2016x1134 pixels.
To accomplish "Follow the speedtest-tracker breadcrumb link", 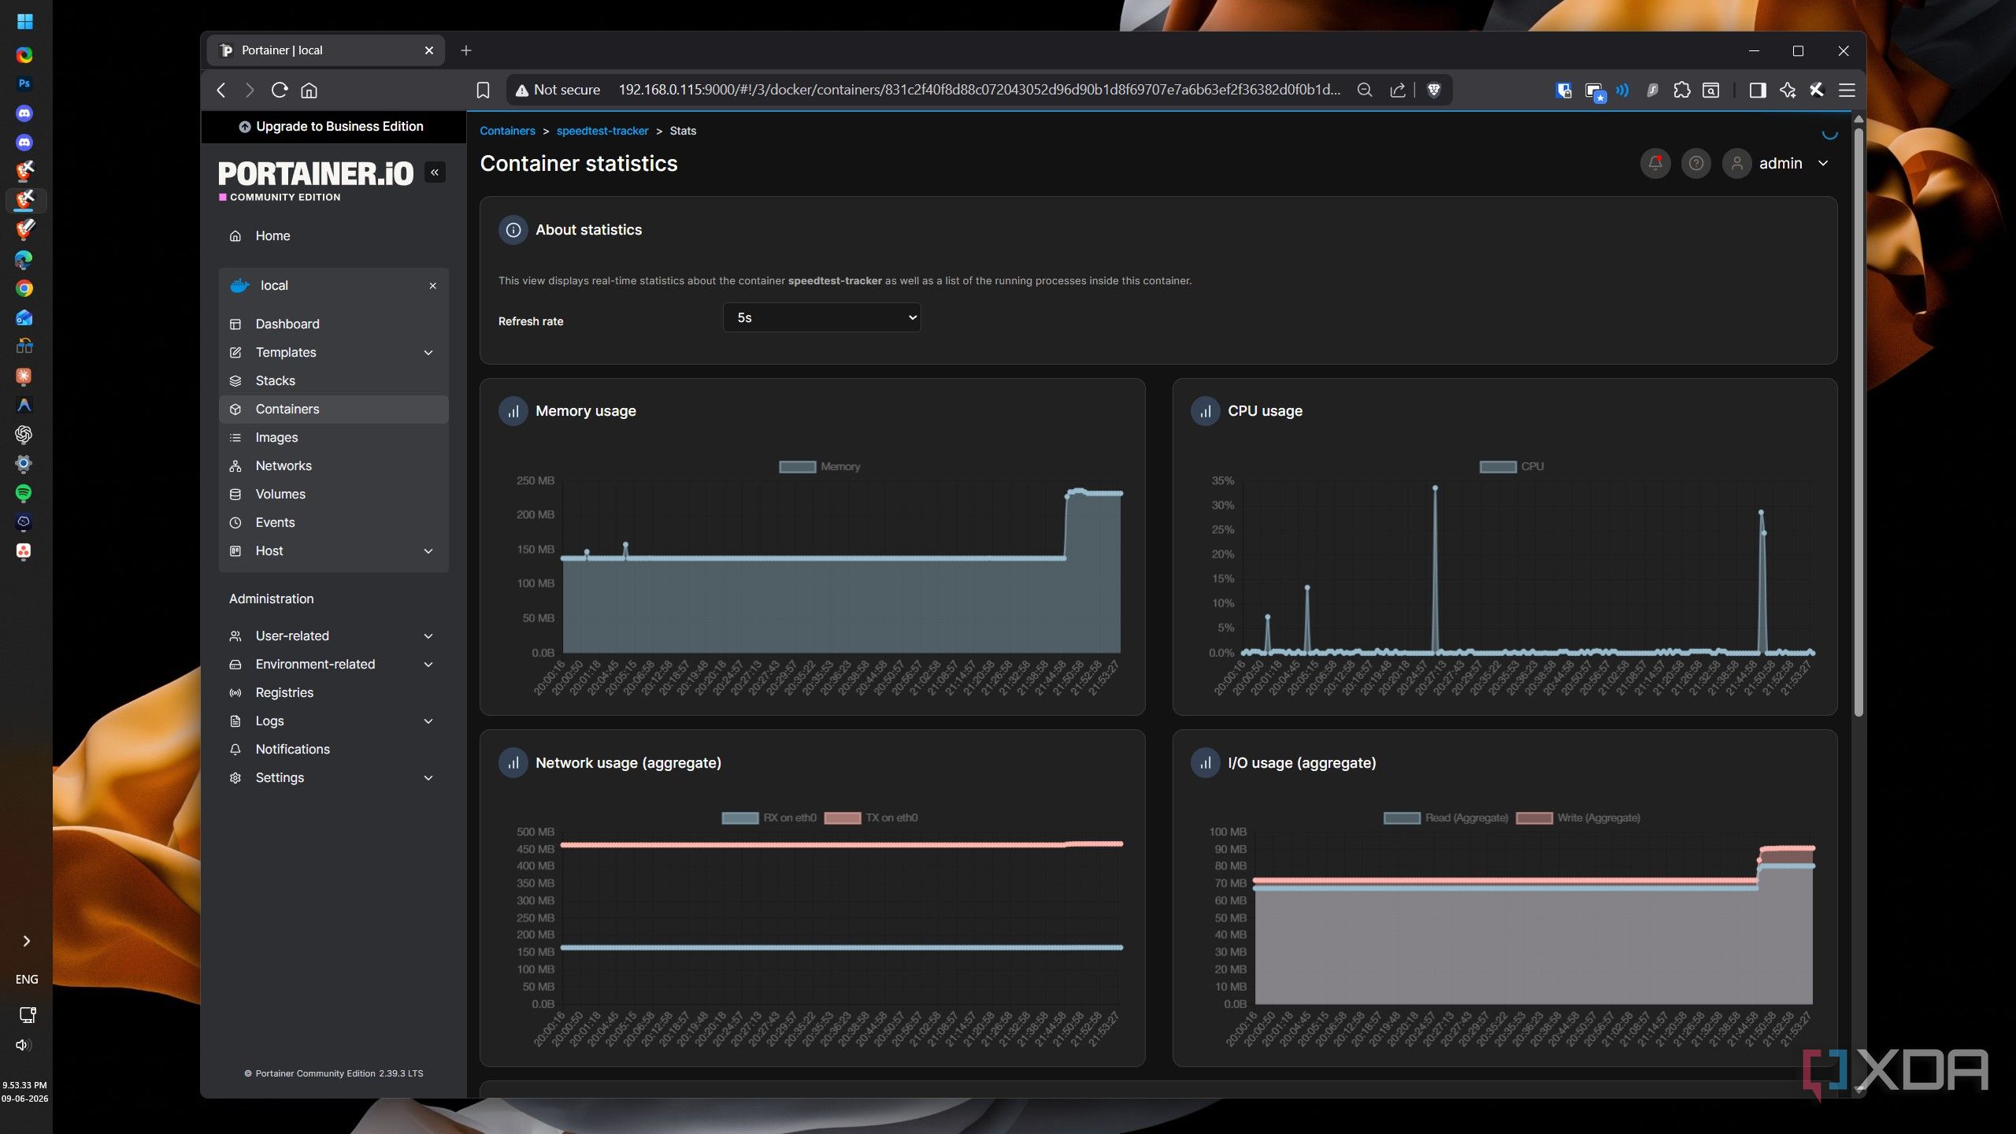I will (x=602, y=131).
